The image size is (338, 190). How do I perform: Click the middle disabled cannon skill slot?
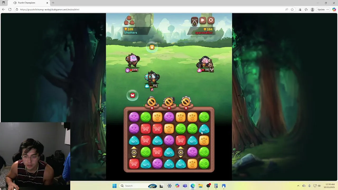pos(169,102)
